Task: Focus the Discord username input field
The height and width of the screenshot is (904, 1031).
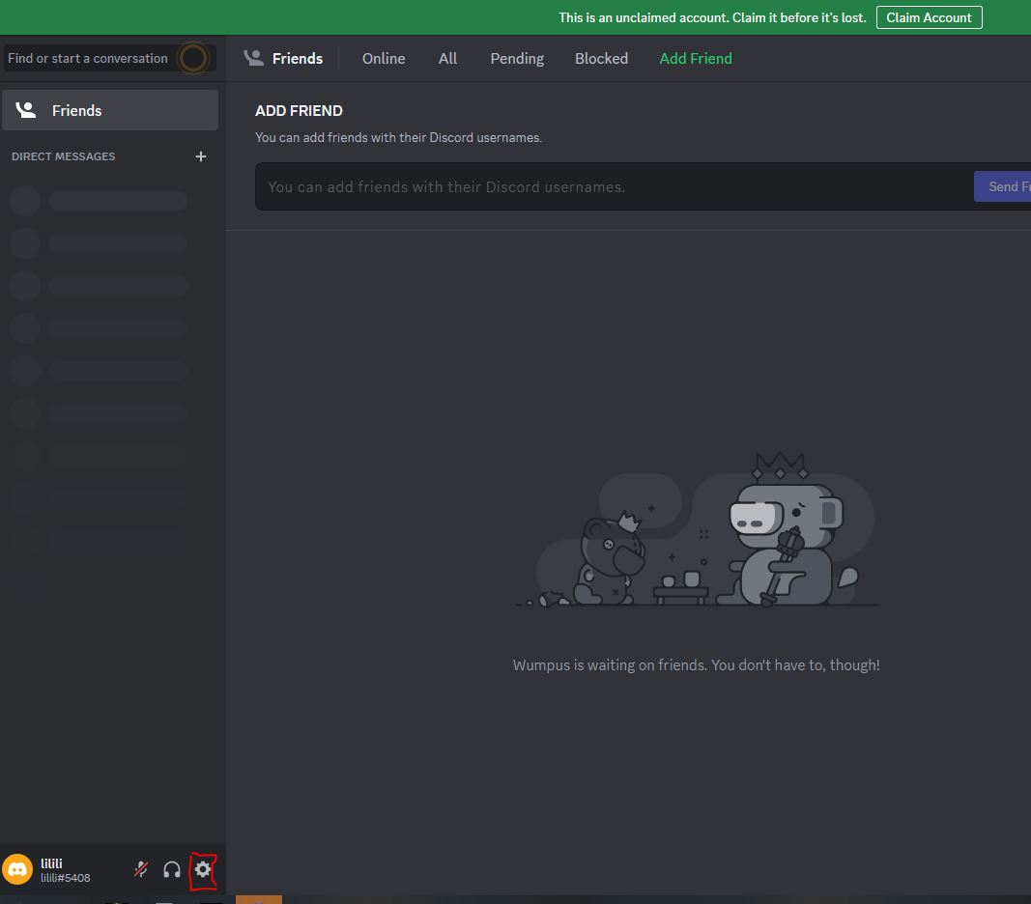Action: [x=615, y=186]
